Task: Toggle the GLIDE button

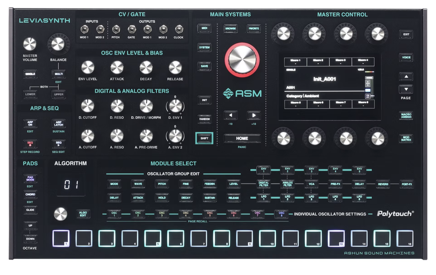Action: pos(30,210)
